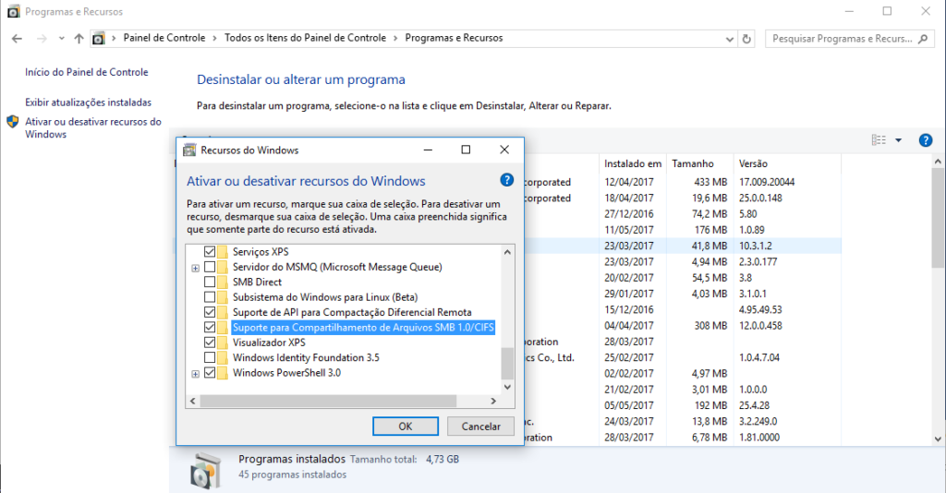Sort programs by Instalado em column

click(x=633, y=163)
